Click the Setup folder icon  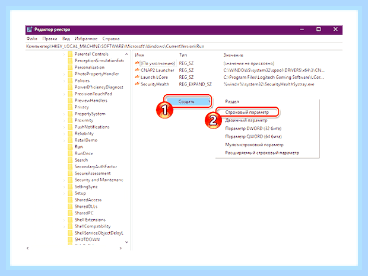click(x=70, y=193)
